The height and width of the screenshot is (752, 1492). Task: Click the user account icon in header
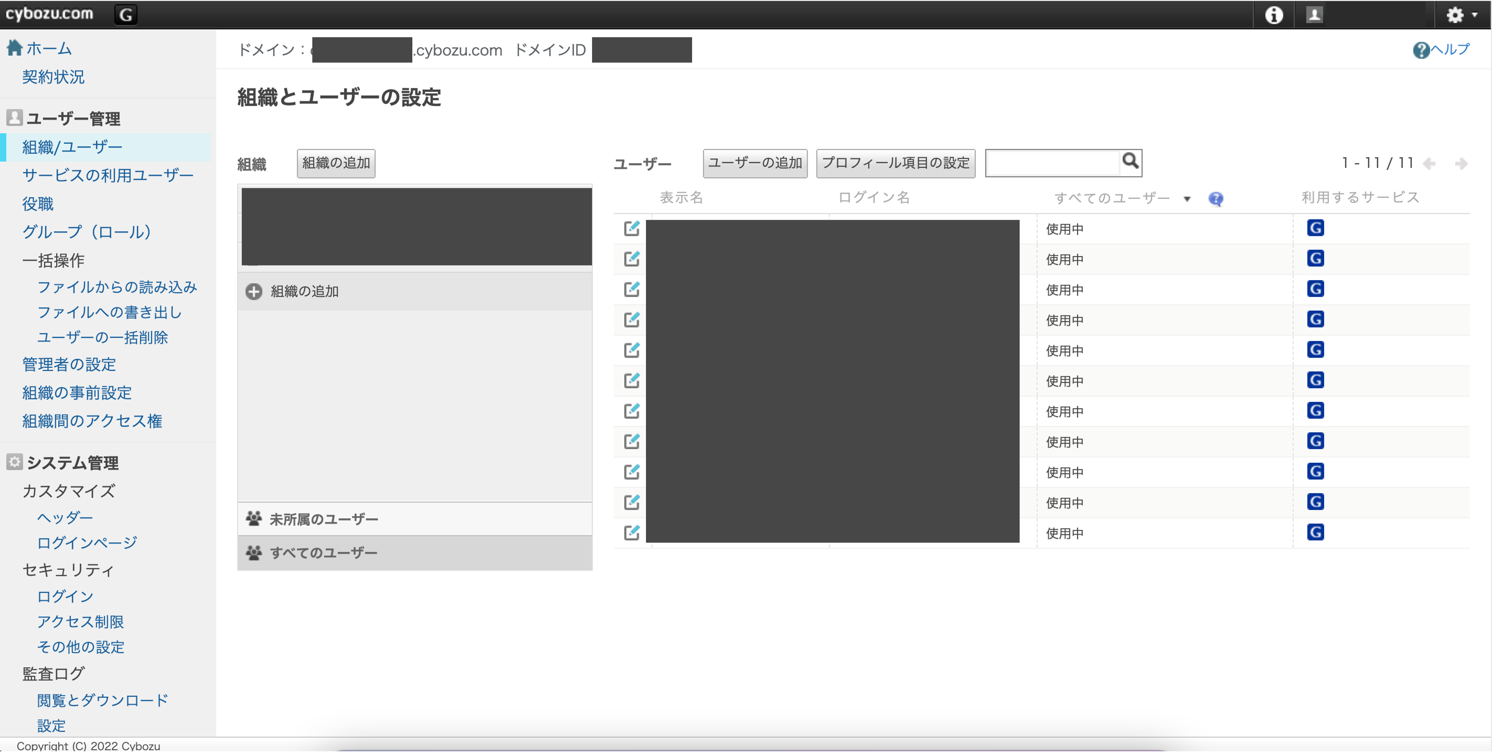1314,15
